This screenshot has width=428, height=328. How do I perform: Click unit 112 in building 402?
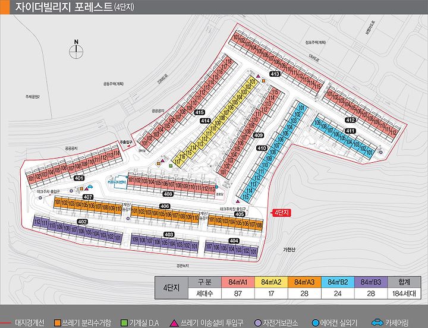point(37,222)
